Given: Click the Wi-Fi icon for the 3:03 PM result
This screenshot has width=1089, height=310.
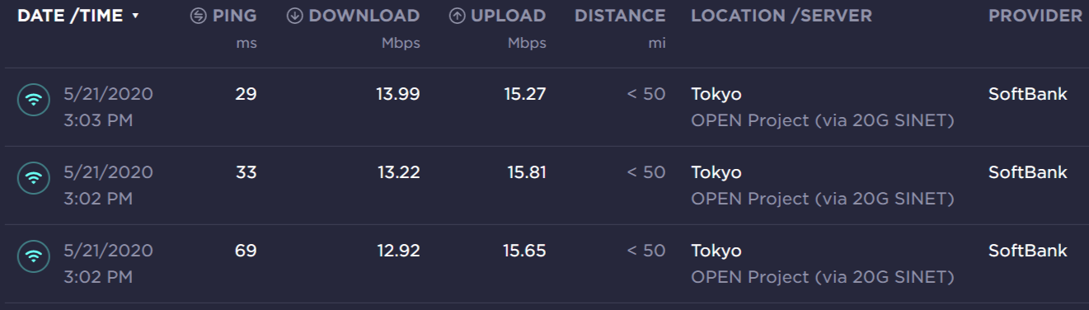Looking at the screenshot, I should (x=33, y=100).
